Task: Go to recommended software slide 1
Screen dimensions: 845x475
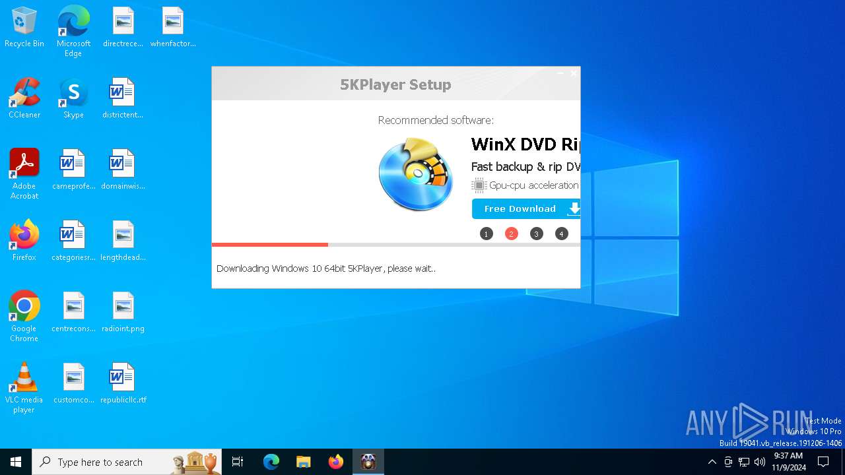Action: tap(487, 234)
